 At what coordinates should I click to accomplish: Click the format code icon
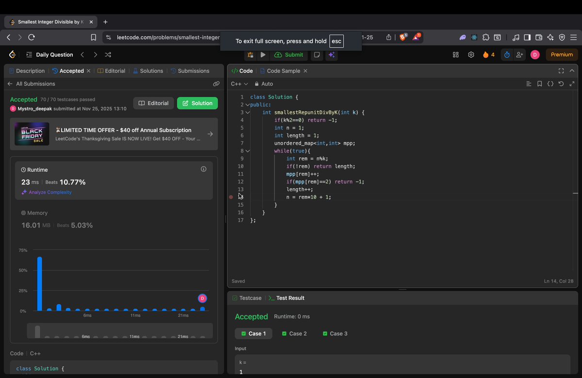(x=529, y=84)
